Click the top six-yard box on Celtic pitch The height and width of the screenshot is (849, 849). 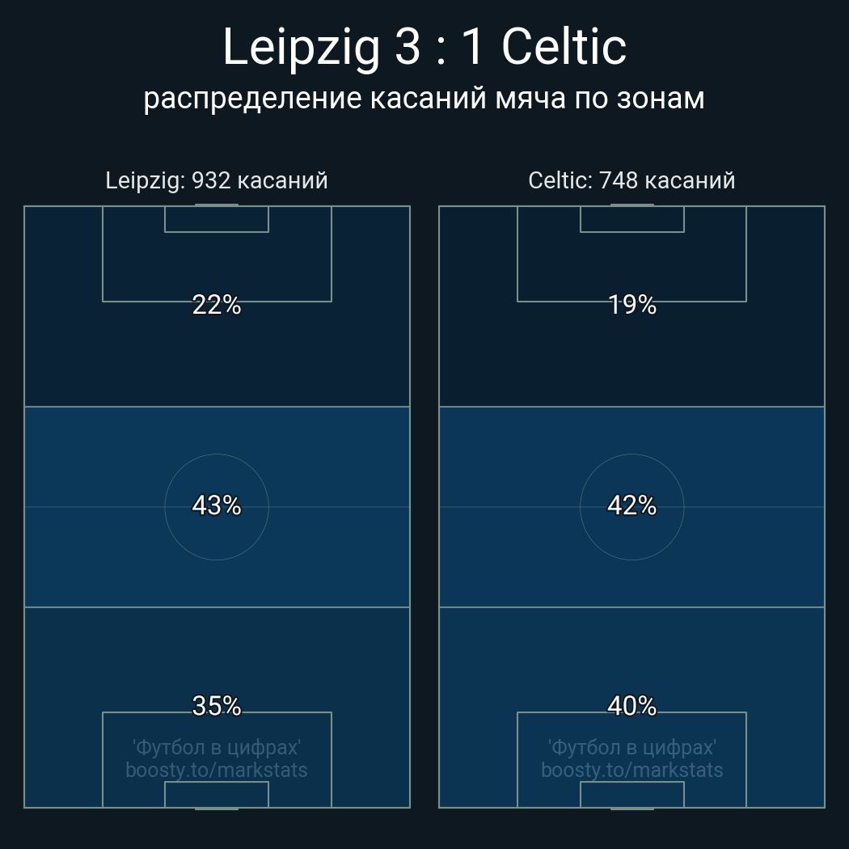631,219
